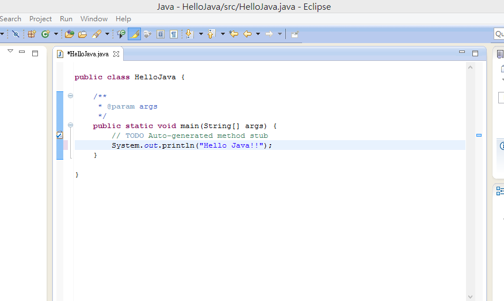Minimize the left view
The width and height of the screenshot is (504, 301).
click(22, 52)
